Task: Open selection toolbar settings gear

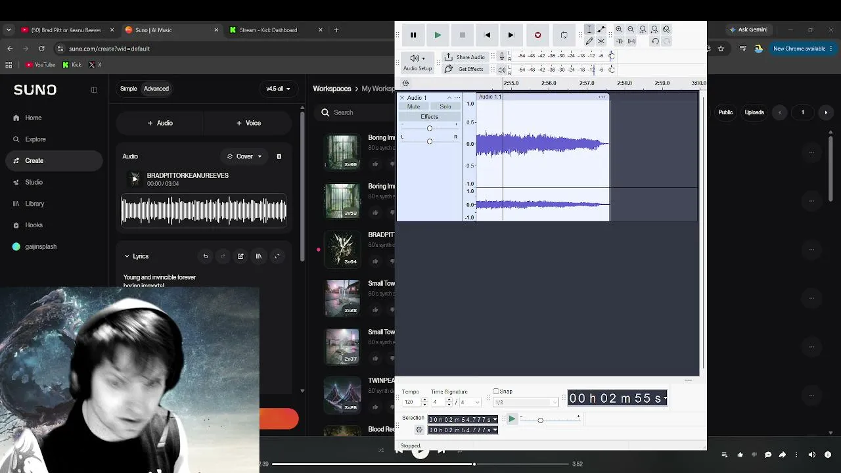Action: (x=419, y=430)
